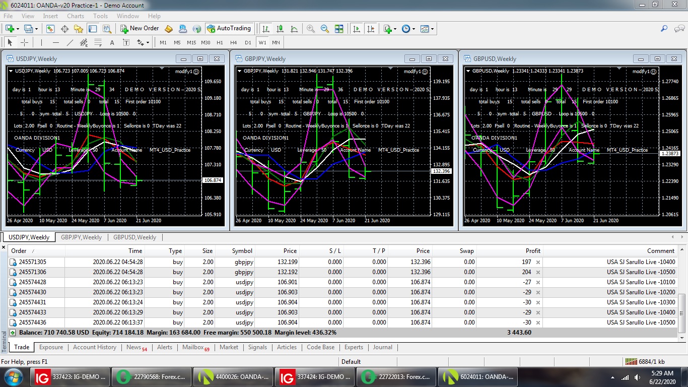The image size is (688, 387).
Task: Click the GBPUSD chart corner triangle
Action: 469,71
